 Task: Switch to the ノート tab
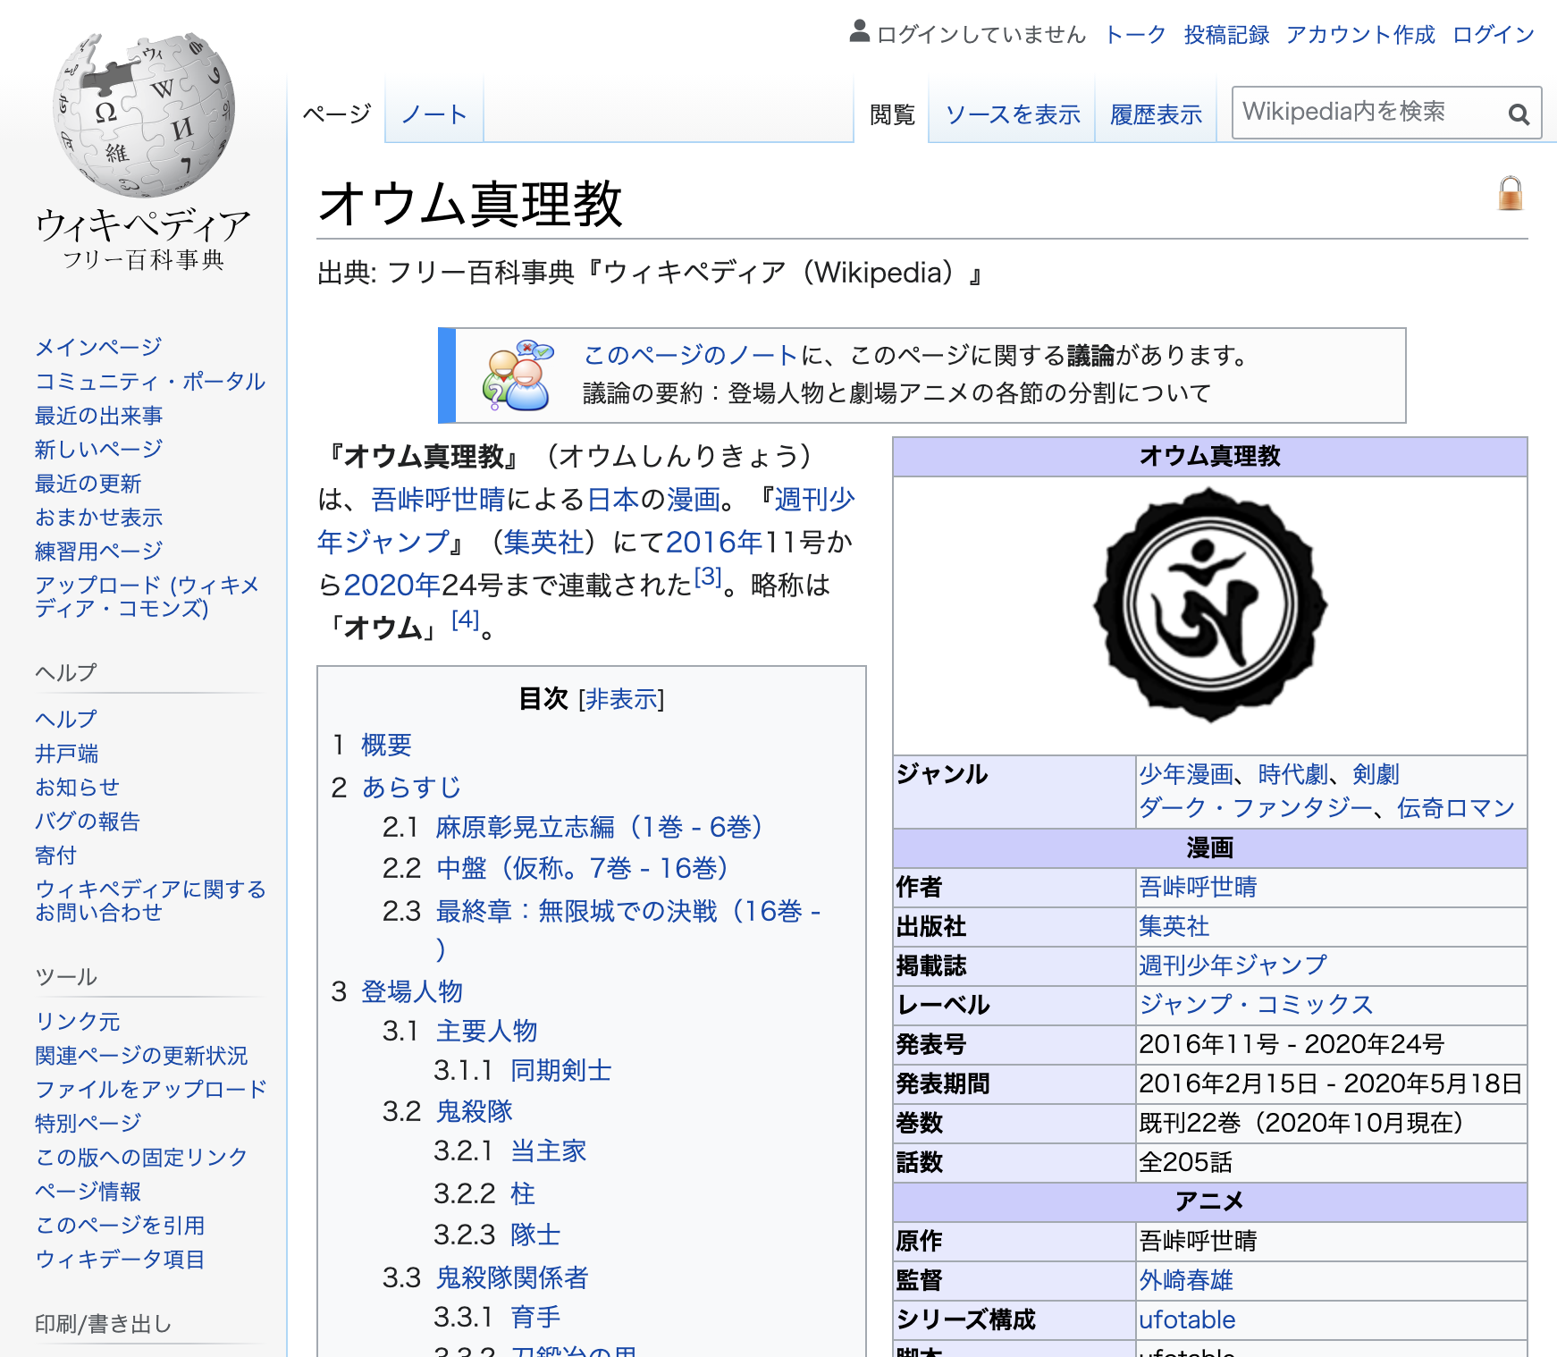tap(433, 114)
